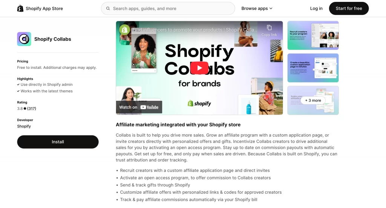Viewport: 386px width, 208px height.
Task: Click the Shopify bag logo icon
Action: [x=20, y=8]
